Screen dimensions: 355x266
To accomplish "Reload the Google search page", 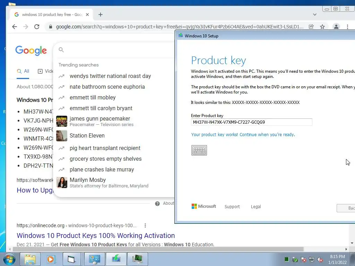I will click(37, 27).
